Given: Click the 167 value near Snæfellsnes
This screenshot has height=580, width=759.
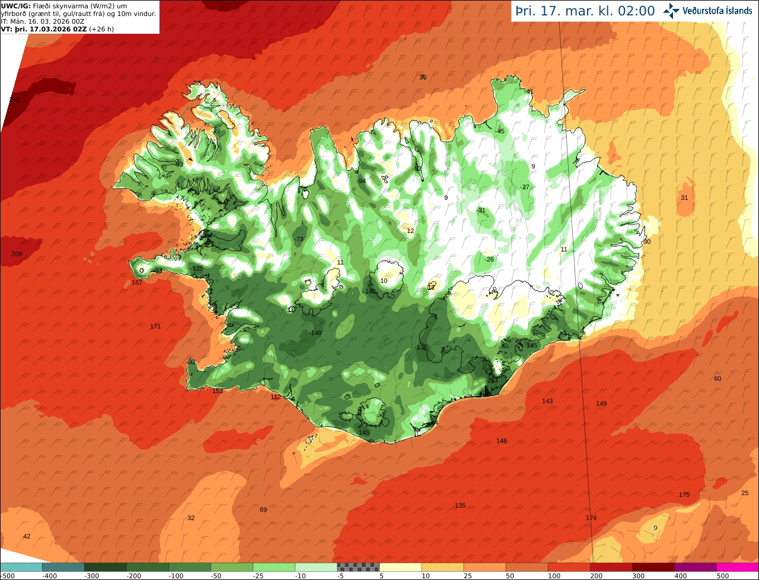Looking at the screenshot, I should [137, 282].
